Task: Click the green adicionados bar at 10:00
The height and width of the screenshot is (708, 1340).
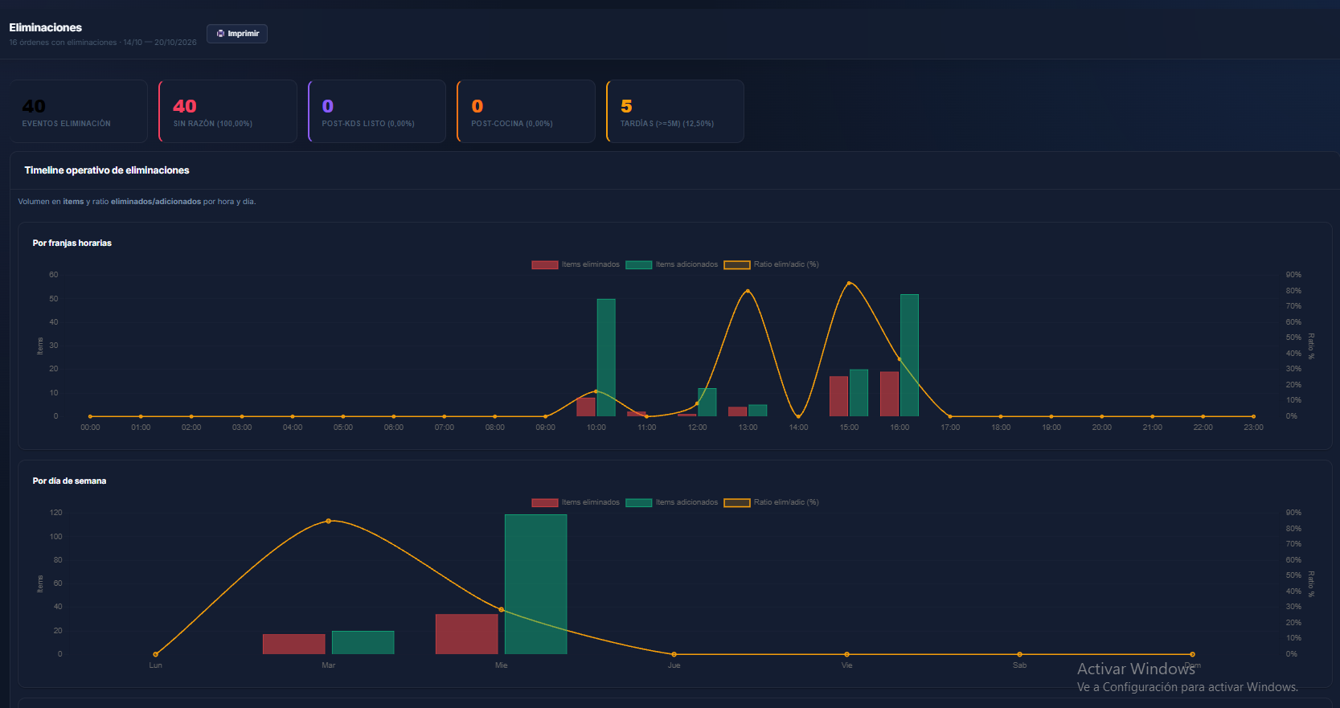Action: [606, 358]
